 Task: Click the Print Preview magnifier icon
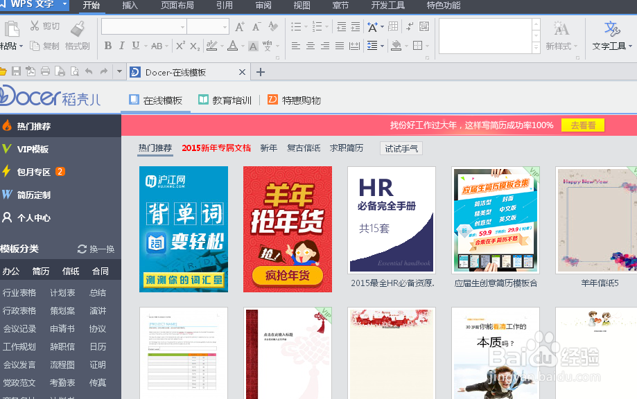click(74, 71)
